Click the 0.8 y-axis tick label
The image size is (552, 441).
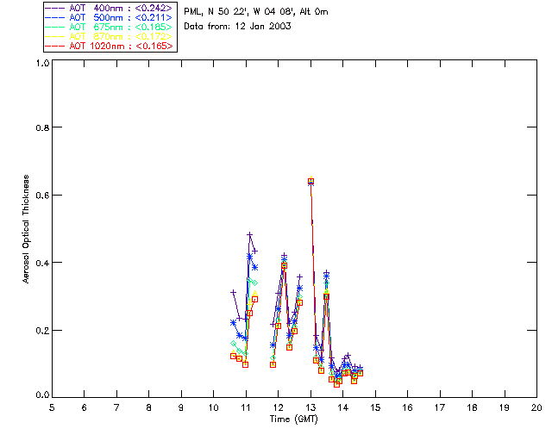[x=42, y=127]
